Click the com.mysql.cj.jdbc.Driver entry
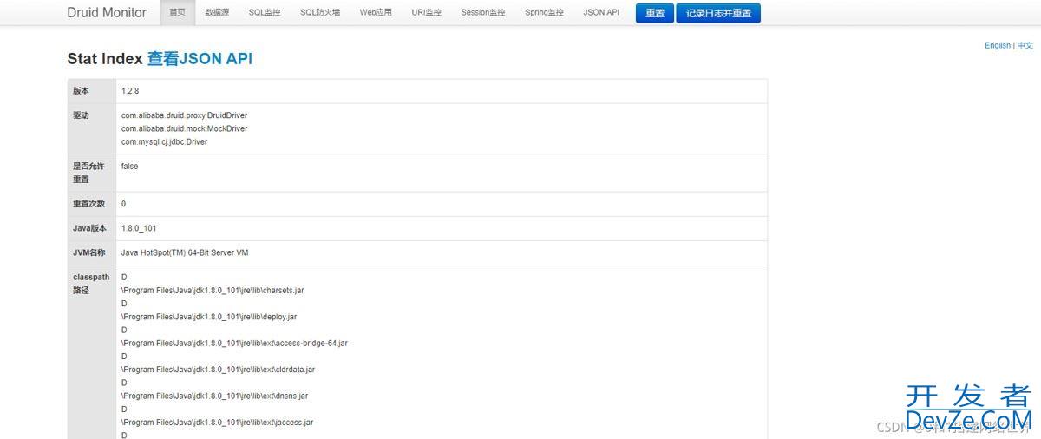This screenshot has width=1041, height=439. click(164, 141)
